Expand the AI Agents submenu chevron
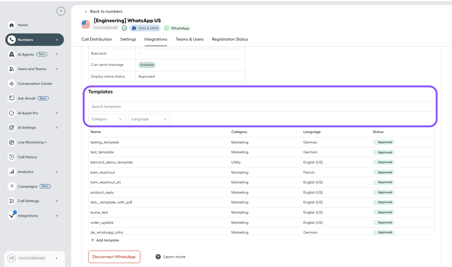Screen dimensions: 452x267 (57, 54)
